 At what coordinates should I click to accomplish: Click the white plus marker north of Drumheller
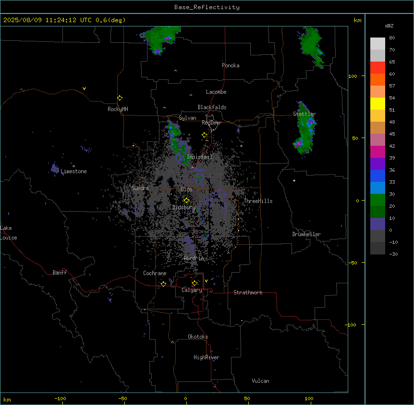[294, 180]
